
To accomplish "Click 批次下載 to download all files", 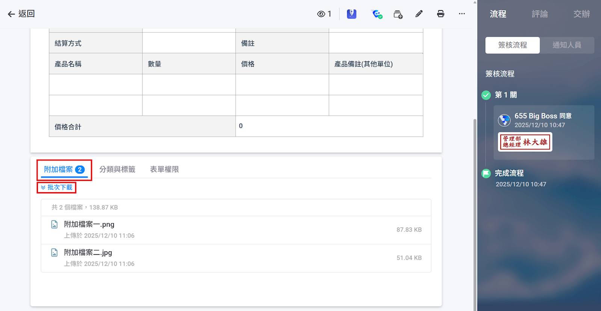I will coord(57,187).
